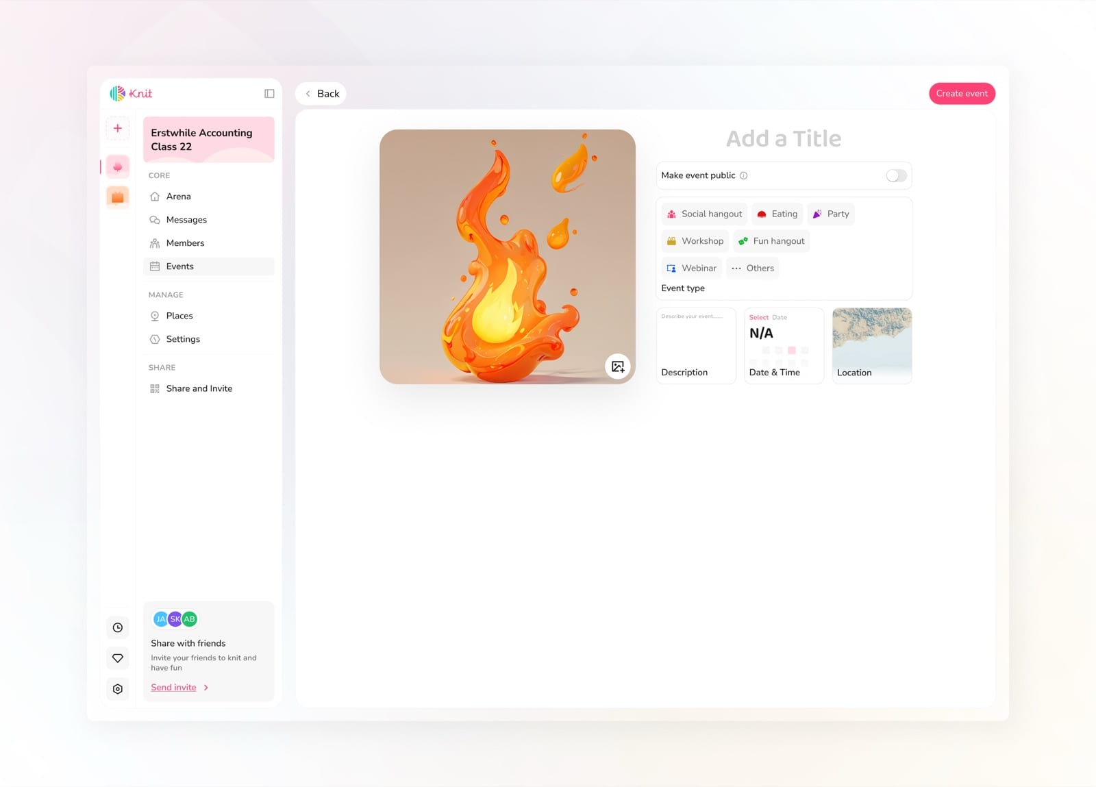Choose Workshop event type
The height and width of the screenshot is (787, 1096).
(x=695, y=241)
